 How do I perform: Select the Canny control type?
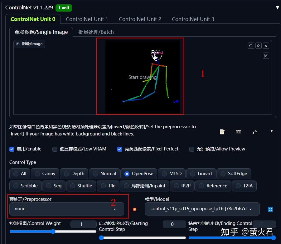coord(45,174)
